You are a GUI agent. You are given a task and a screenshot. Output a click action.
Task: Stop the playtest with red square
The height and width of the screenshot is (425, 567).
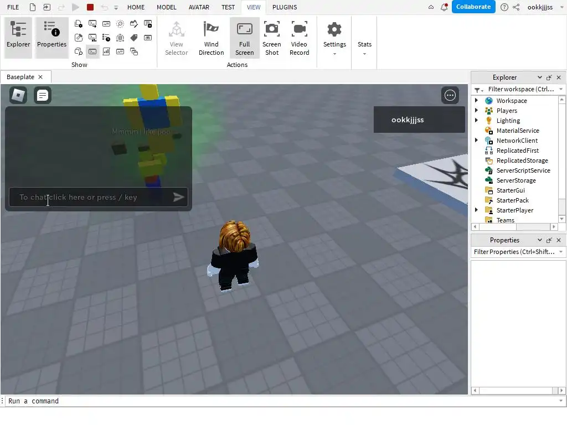tap(90, 7)
